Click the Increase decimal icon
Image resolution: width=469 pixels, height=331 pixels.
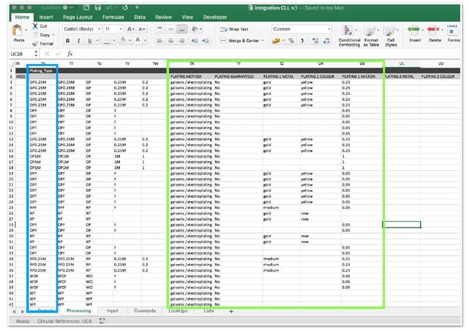coord(315,40)
